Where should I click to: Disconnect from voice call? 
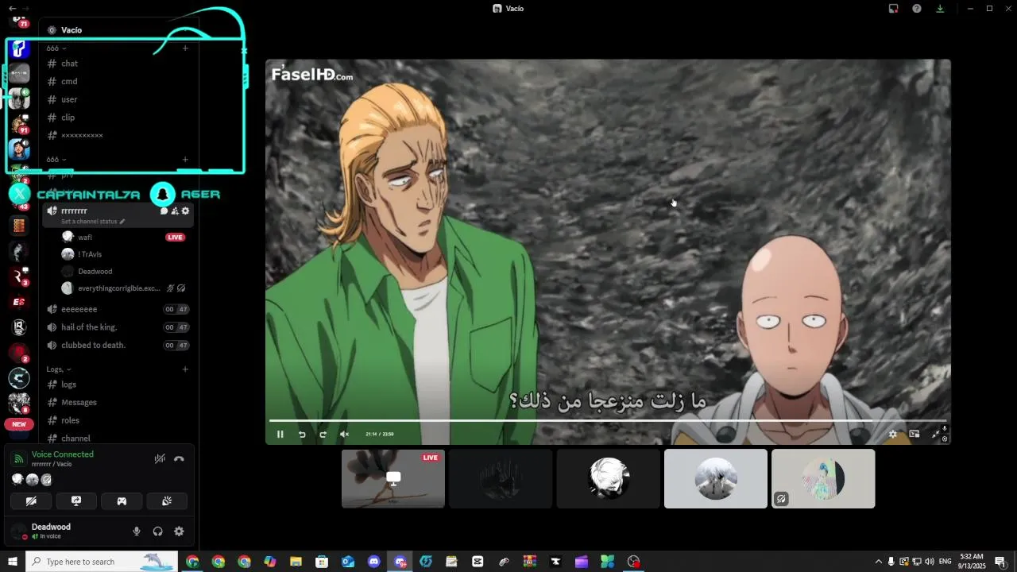coord(179,458)
